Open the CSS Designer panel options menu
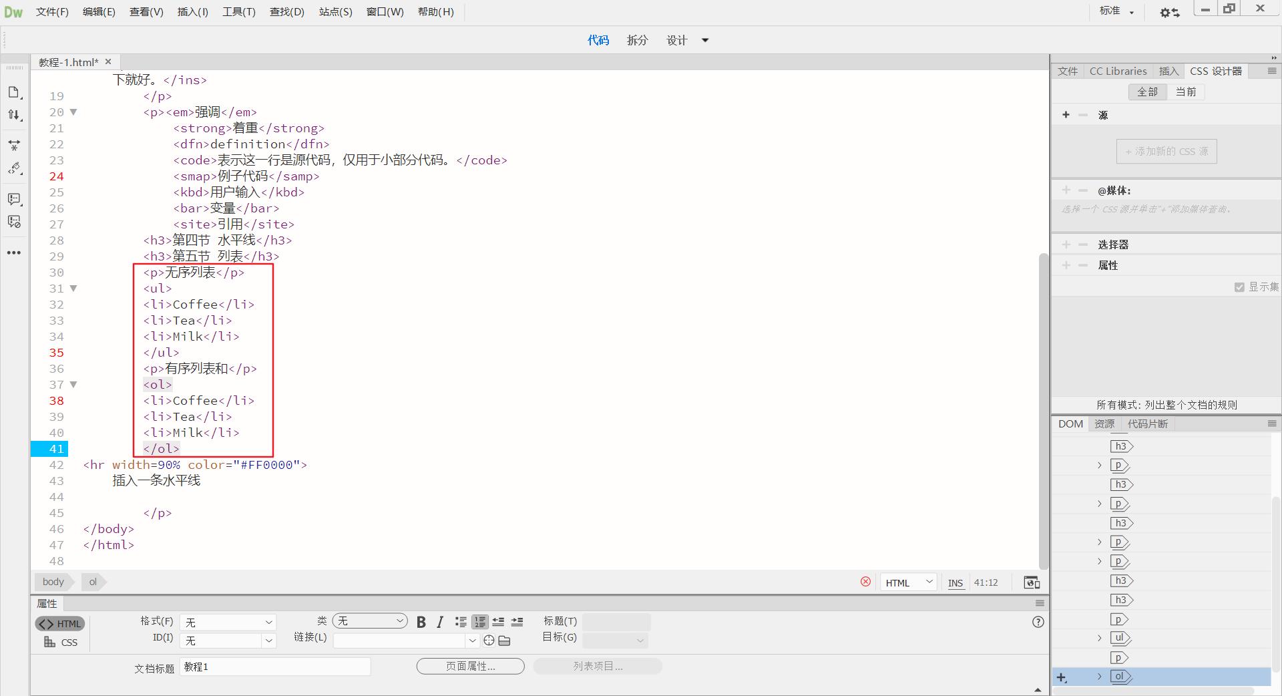1282x696 pixels. [1272, 71]
